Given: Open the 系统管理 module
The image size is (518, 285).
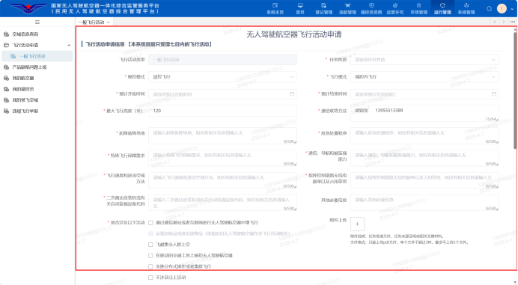Looking at the screenshot, I should tap(466, 8).
